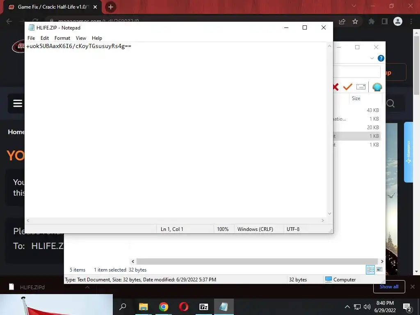
Task: Click in the Explorer search box
Action: 357,72
